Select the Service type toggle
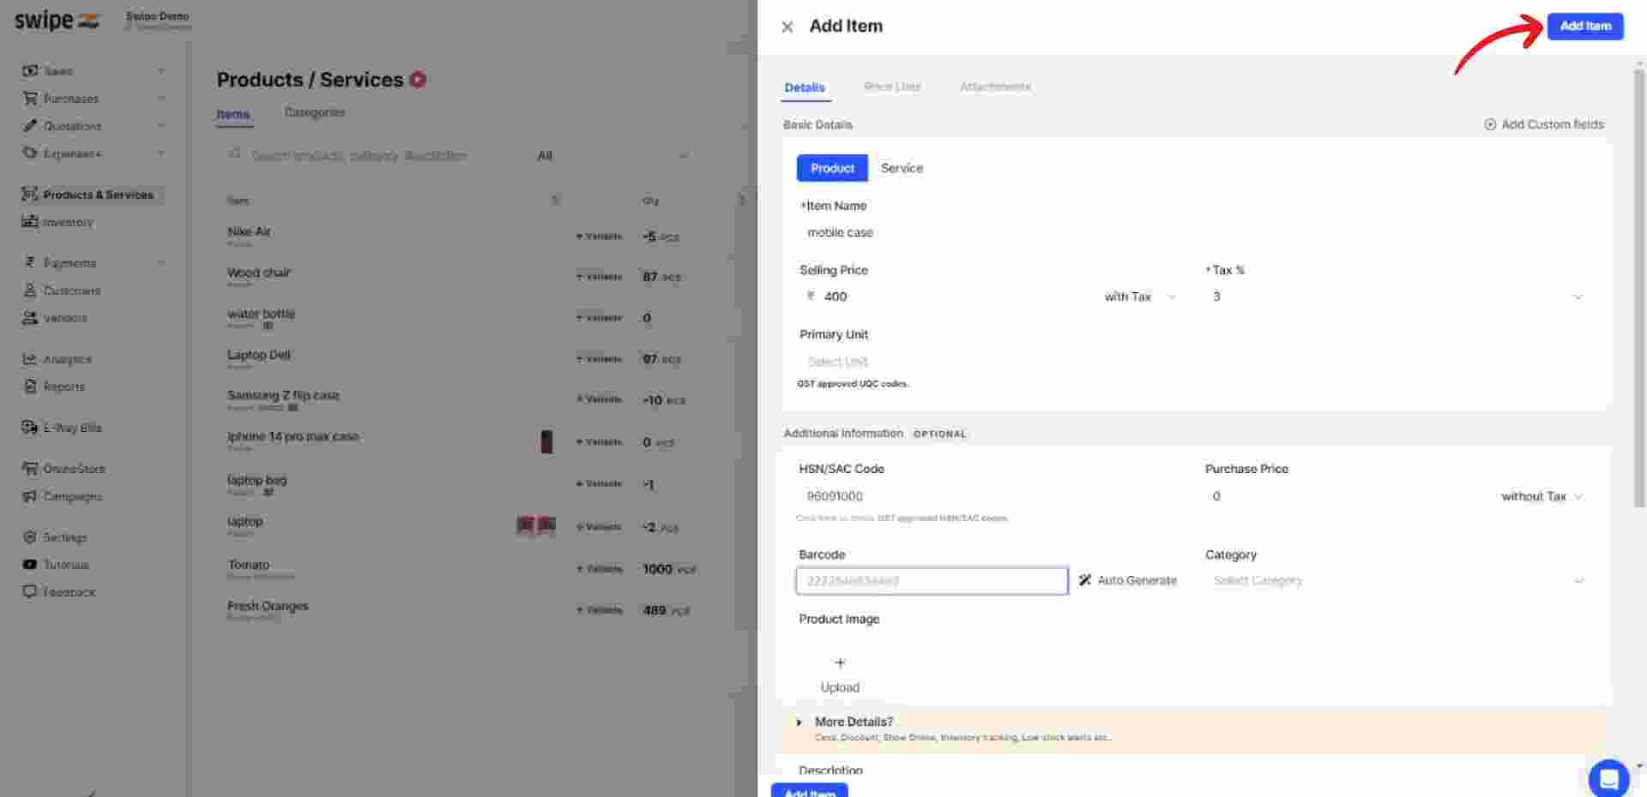The height and width of the screenshot is (797, 1647). (x=902, y=168)
